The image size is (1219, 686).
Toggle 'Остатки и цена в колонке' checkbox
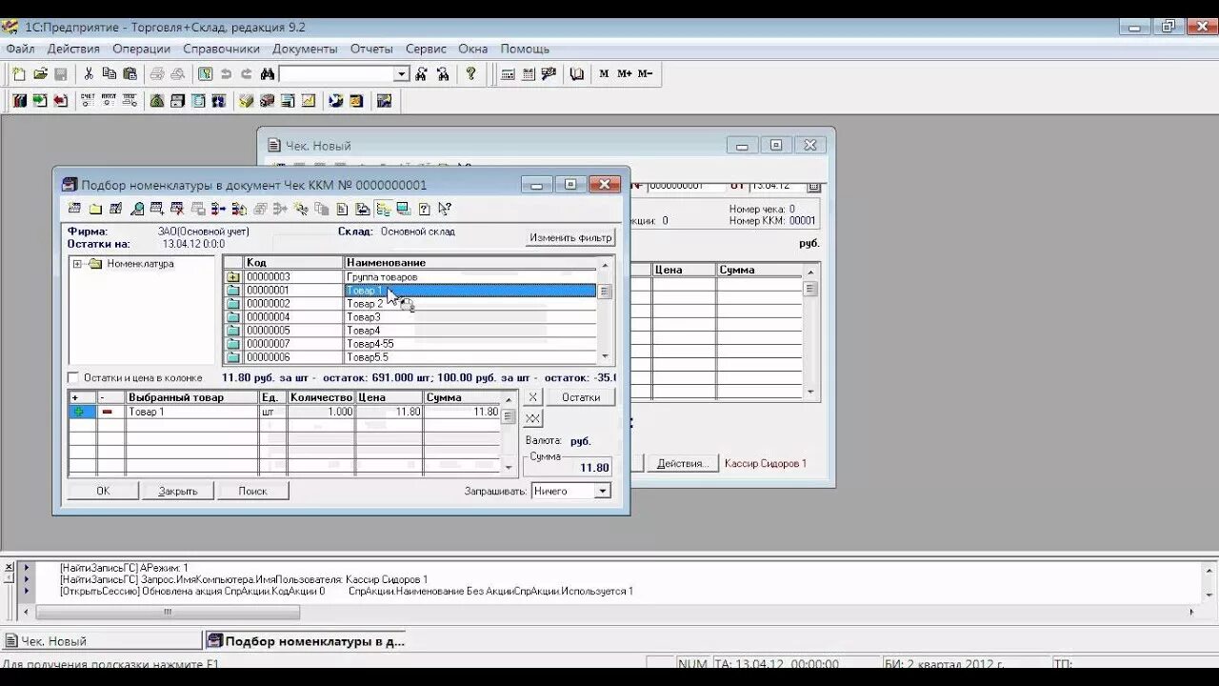point(73,378)
